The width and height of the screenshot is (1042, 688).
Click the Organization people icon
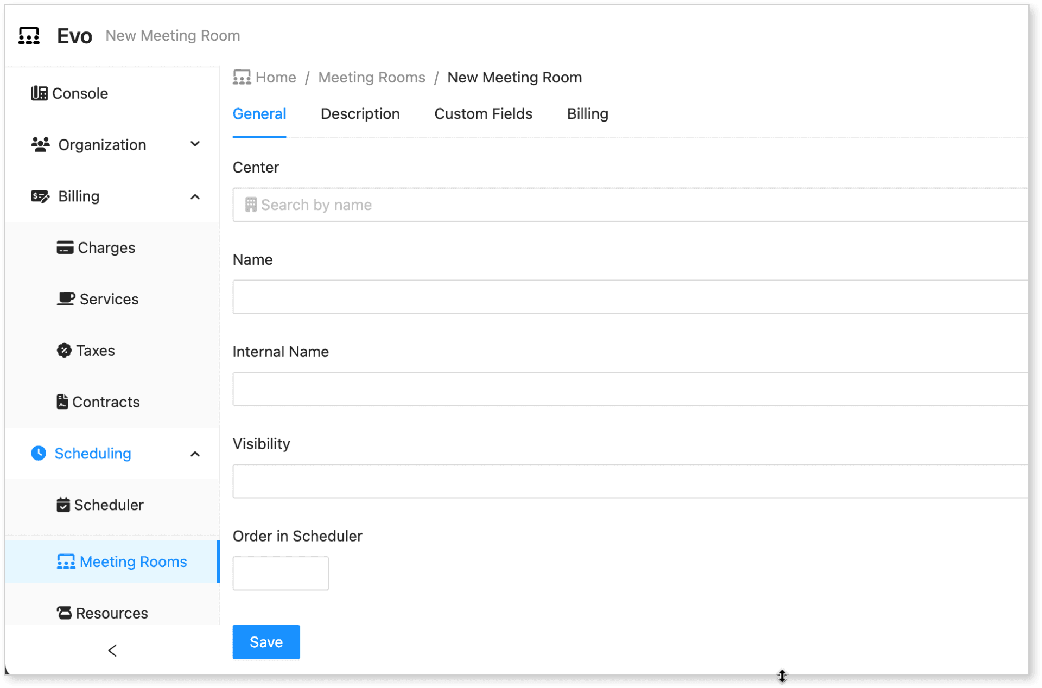point(40,145)
